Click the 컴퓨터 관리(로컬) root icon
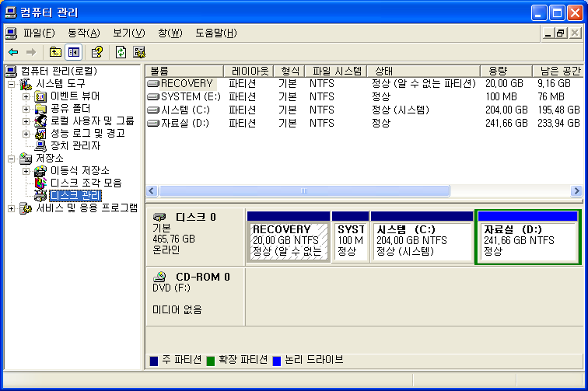The height and width of the screenshot is (391, 588). 11,72
